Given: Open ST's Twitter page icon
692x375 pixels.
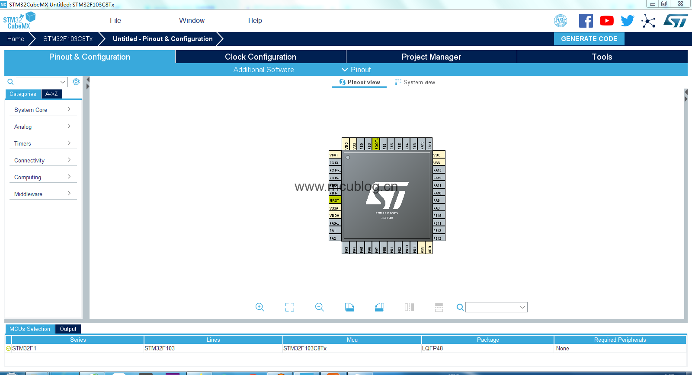Looking at the screenshot, I should pyautogui.click(x=627, y=21).
